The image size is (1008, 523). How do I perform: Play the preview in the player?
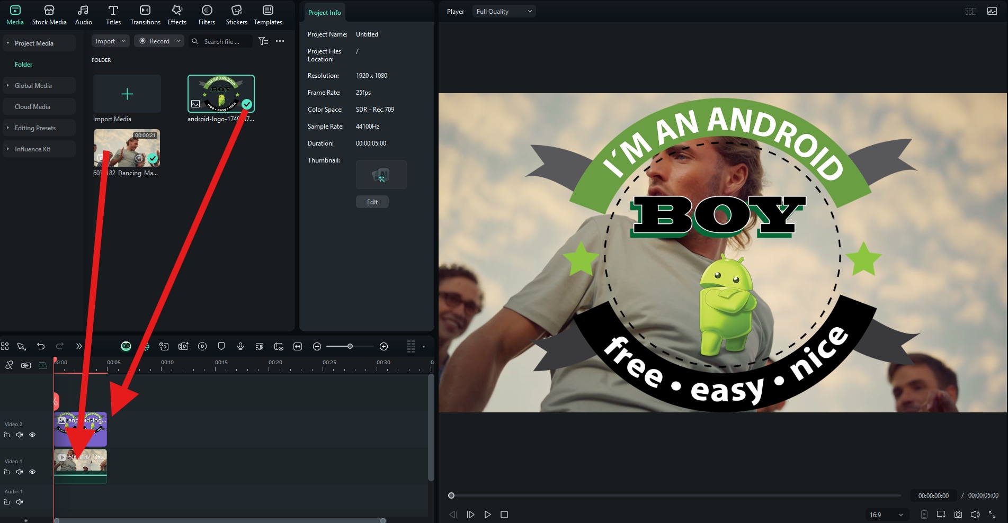(487, 515)
